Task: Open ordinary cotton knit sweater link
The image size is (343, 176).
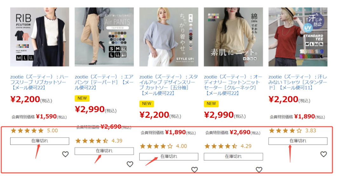Action: 233,85
